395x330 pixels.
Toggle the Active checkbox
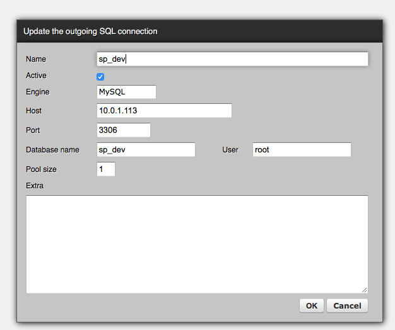point(100,76)
